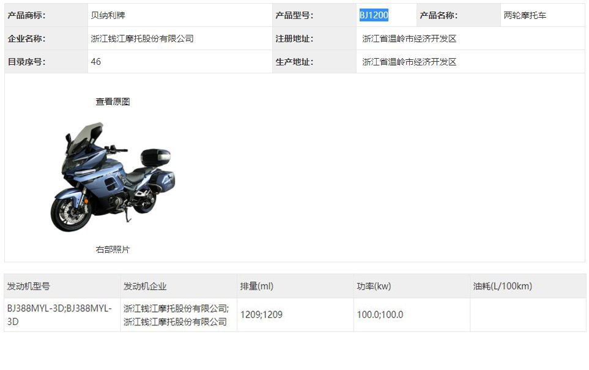Select the 贝纳利牌 trademark value
Image resolution: width=589 pixels, height=370 pixels.
(x=108, y=15)
